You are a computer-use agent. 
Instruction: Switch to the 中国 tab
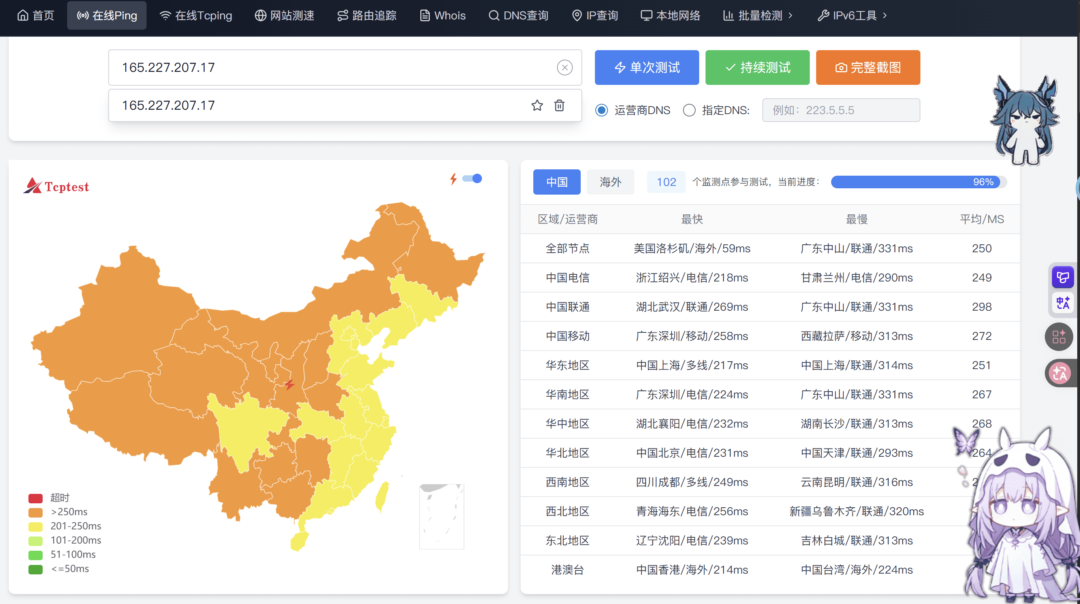pos(556,182)
